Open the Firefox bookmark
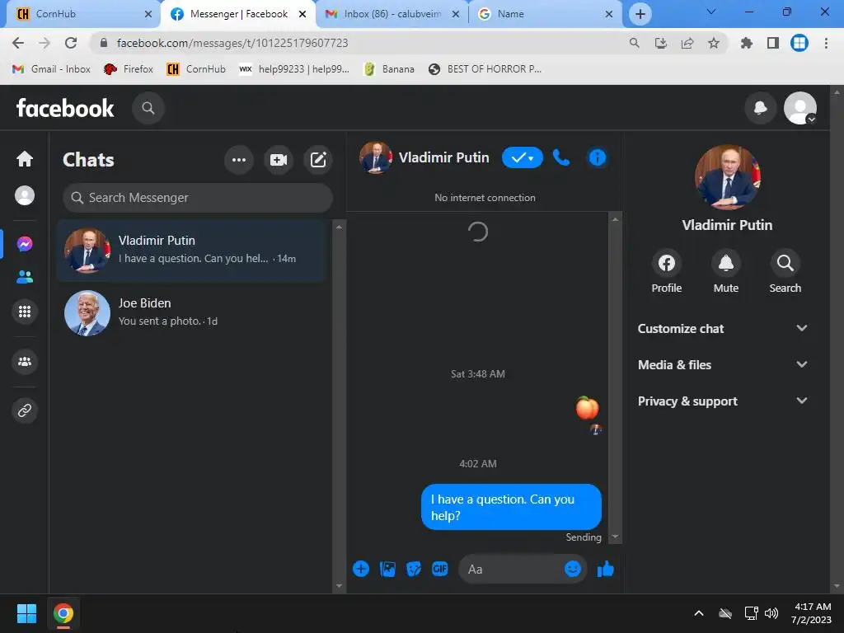Image resolution: width=844 pixels, height=633 pixels. [129, 69]
